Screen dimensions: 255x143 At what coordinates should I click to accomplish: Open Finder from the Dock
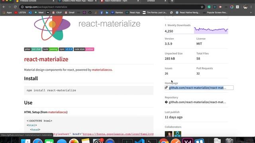point(25,141)
